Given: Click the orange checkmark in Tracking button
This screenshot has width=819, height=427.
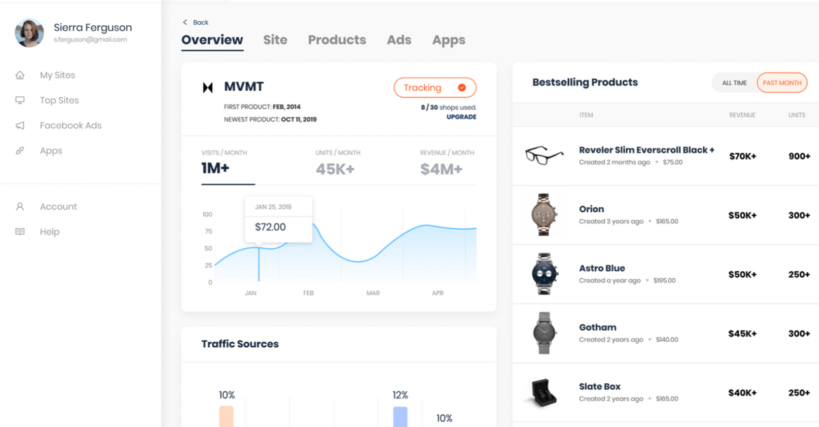Looking at the screenshot, I should coord(461,87).
